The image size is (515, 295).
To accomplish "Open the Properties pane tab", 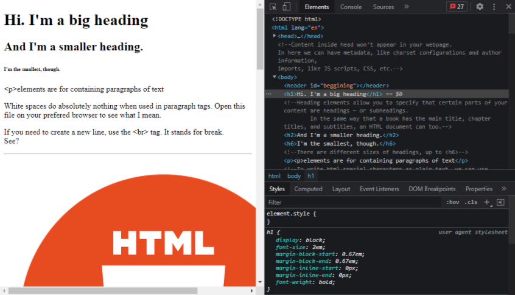I will 479,189.
